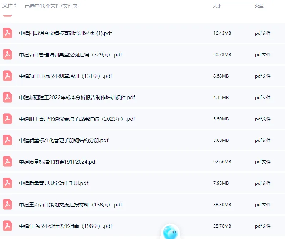This screenshot has width=285, height=239.
Task: Click pdf文件 type in 4.15MB row
Action: [262, 98]
